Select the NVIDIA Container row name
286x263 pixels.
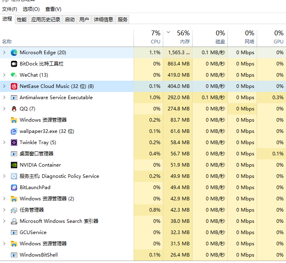coord(40,165)
